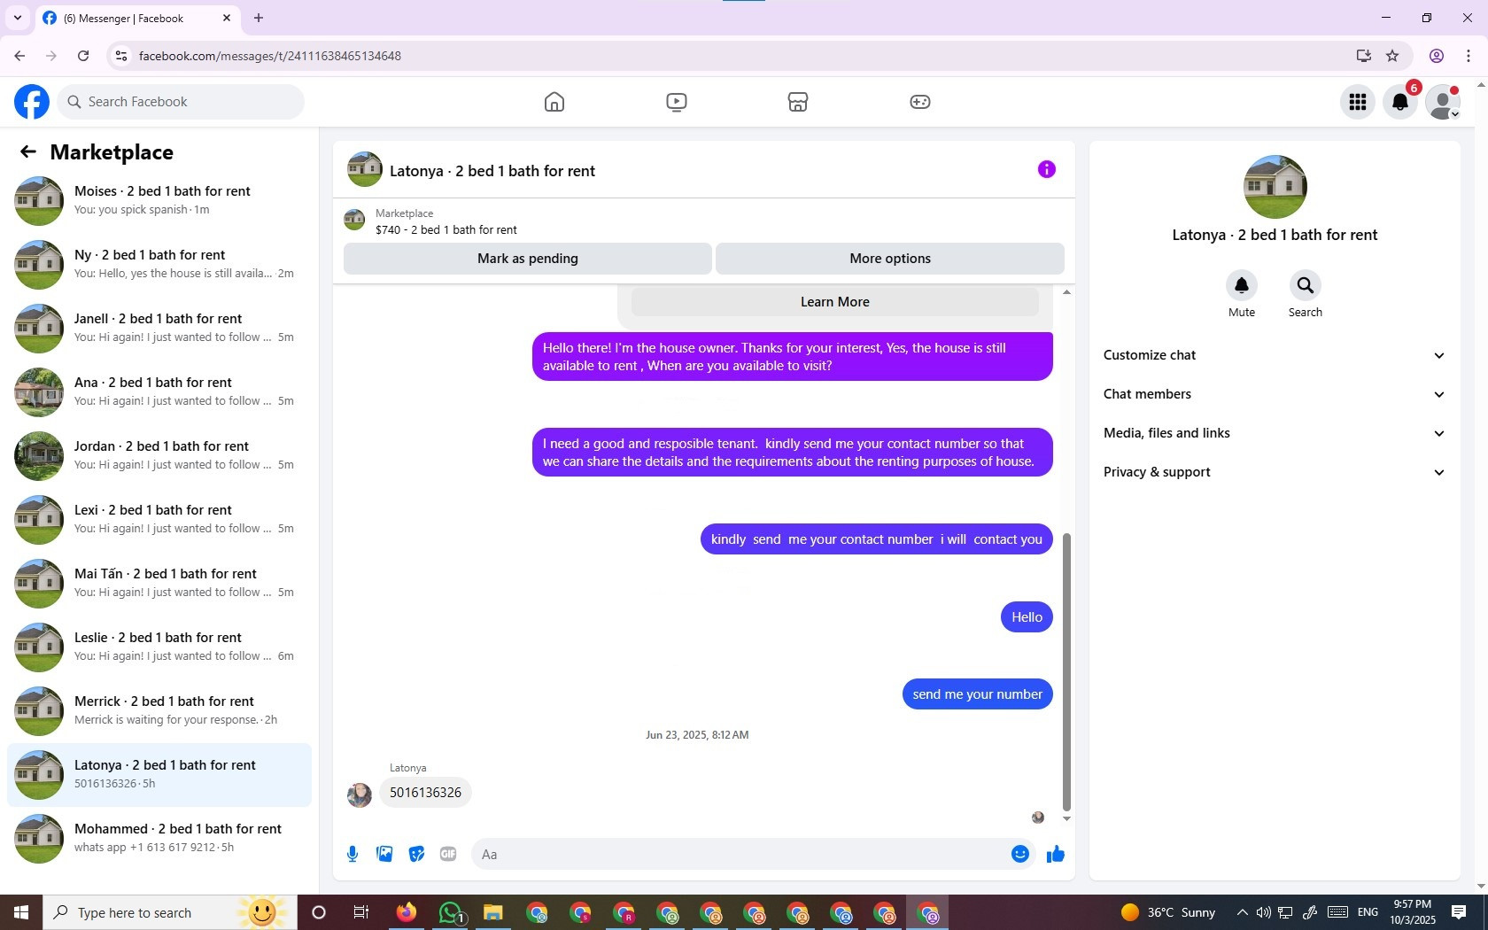Launch Firefox from the taskbar
This screenshot has height=930, width=1488.
pyautogui.click(x=407, y=912)
